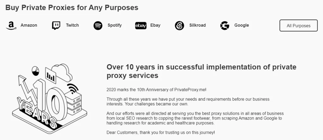Image resolution: width=323 pixels, height=140 pixels.
Task: Go to Ebay proxies text link
Action: [155, 25]
